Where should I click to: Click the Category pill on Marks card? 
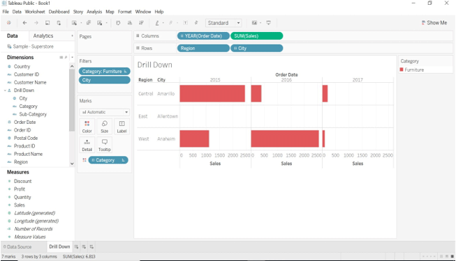point(108,160)
